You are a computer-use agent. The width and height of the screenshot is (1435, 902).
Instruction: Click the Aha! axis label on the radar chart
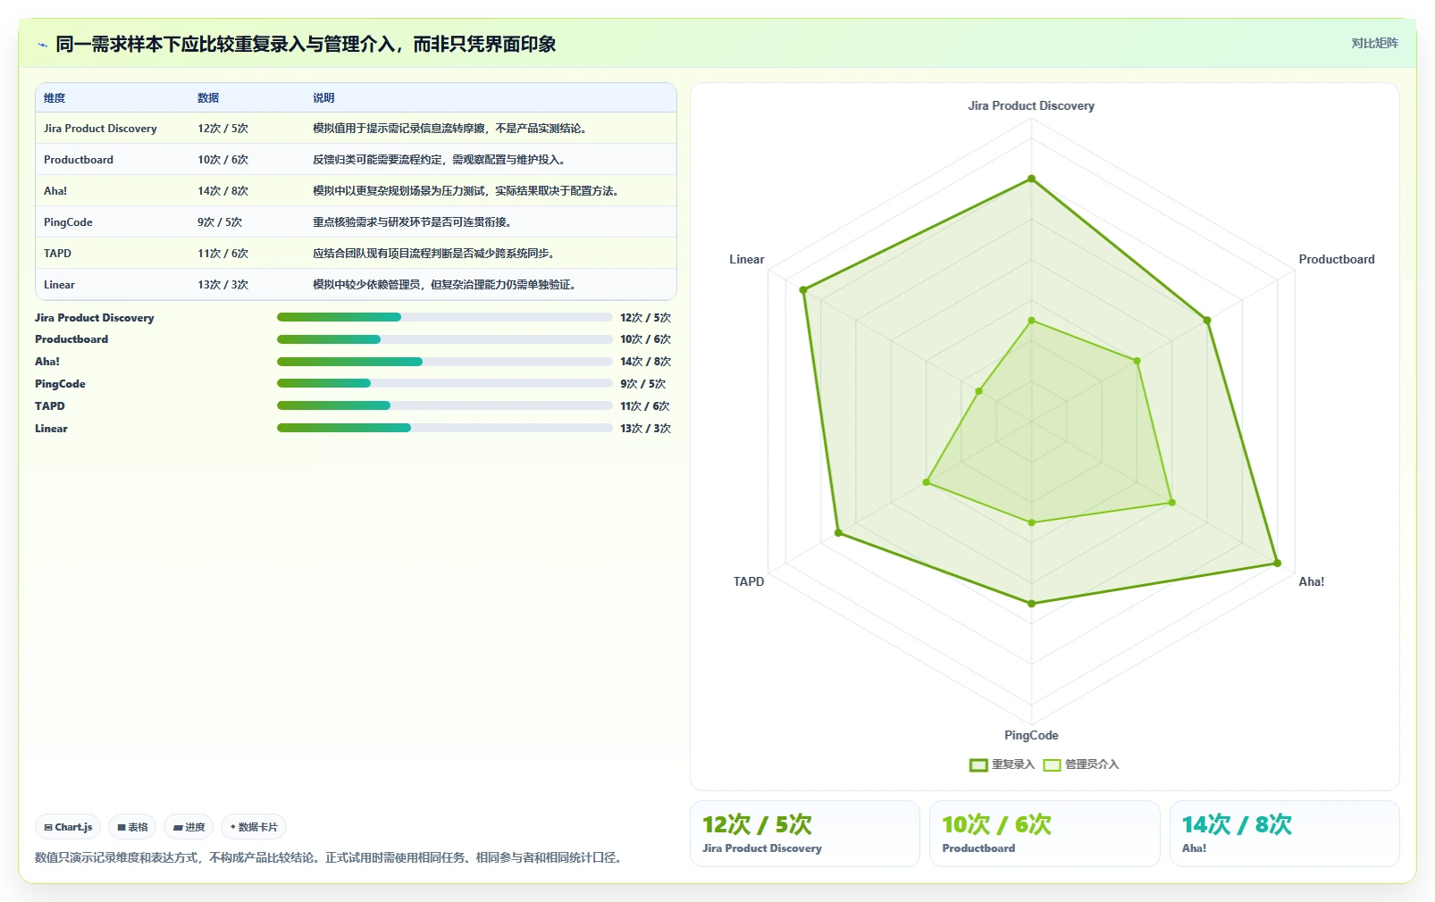(x=1311, y=581)
